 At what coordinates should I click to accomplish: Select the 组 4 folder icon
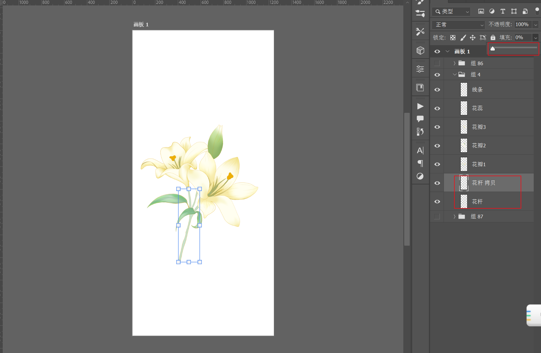click(462, 75)
